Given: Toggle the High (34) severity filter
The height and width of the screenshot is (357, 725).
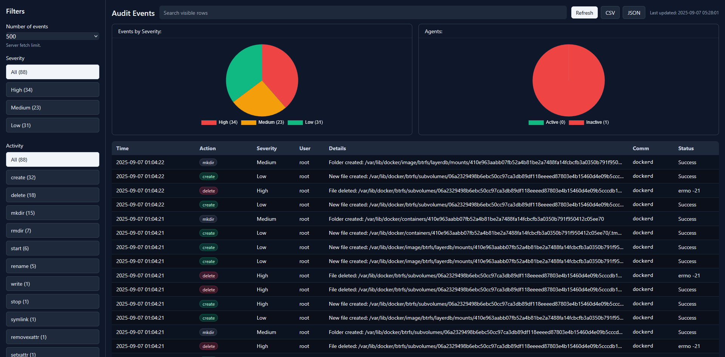Looking at the screenshot, I should pyautogui.click(x=52, y=89).
